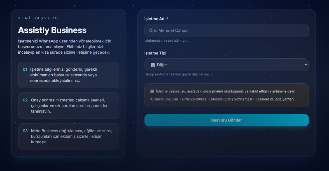
Task: Open the Mesafeli Satış Sözleşmesi link
Action: point(231,99)
